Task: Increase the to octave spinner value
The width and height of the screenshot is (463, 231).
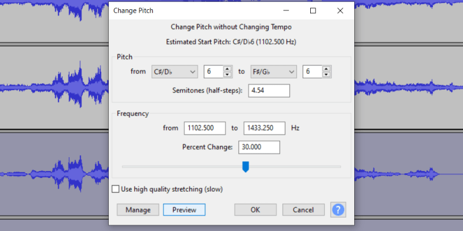Action: (326, 69)
